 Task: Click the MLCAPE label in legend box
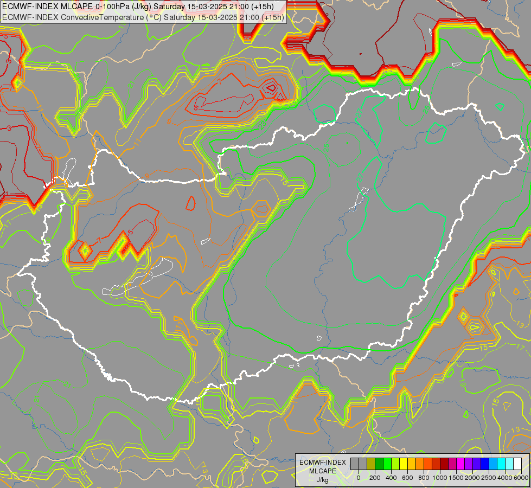pyautogui.click(x=323, y=471)
